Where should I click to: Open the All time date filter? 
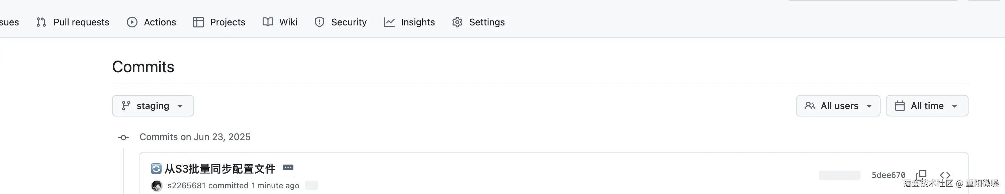pos(927,106)
